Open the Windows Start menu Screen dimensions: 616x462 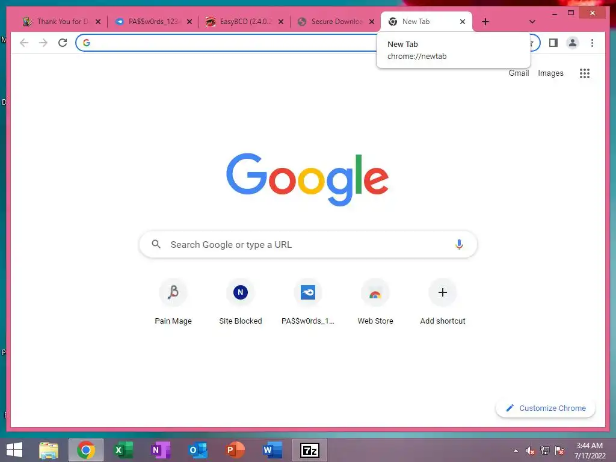click(14, 450)
